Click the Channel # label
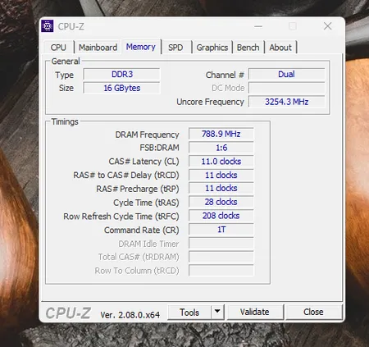369x347 pixels. [x=225, y=75]
